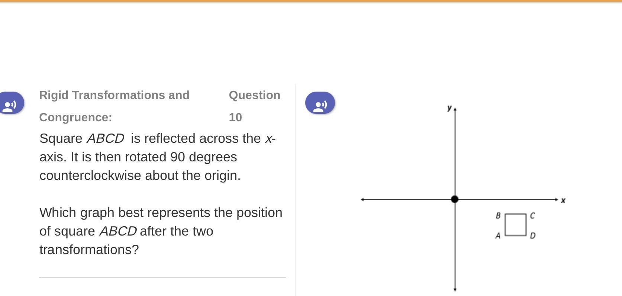Click vertex label C of the square

[x=532, y=216]
